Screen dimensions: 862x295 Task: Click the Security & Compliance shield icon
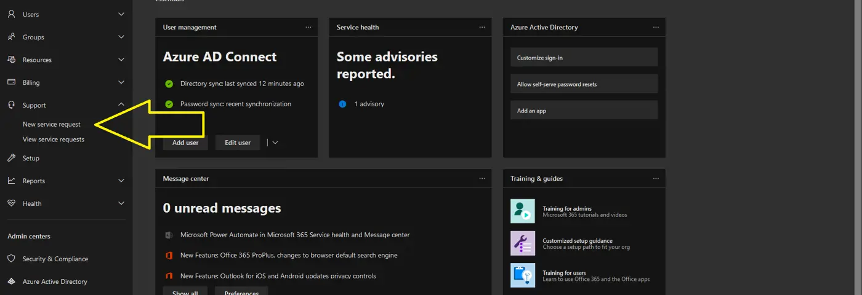click(11, 259)
